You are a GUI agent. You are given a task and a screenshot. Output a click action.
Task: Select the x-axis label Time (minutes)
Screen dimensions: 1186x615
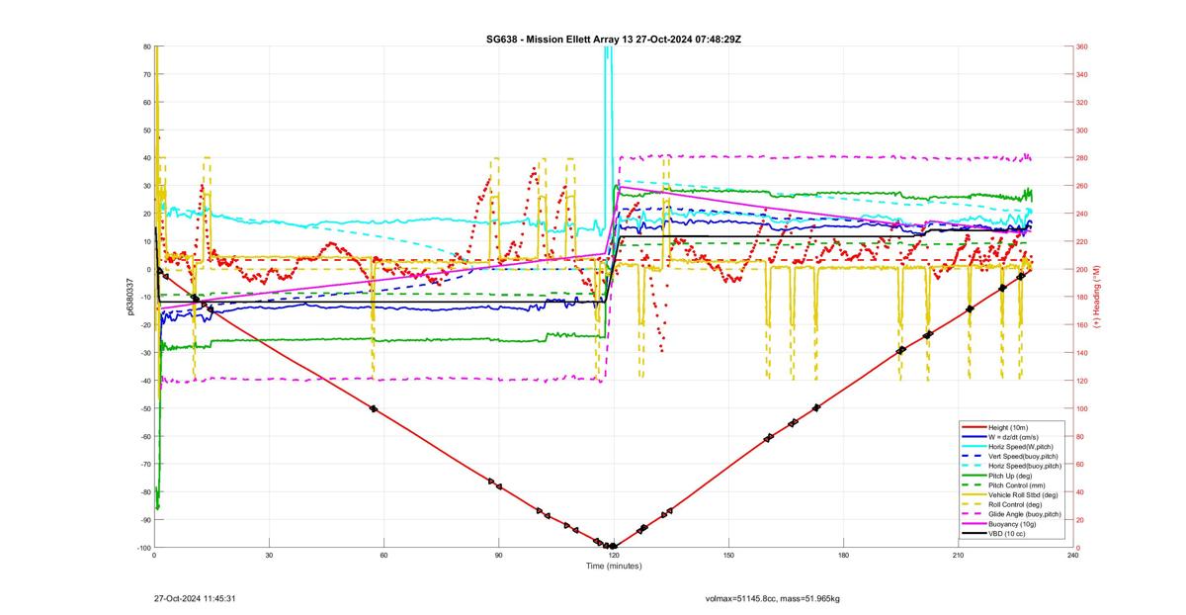[x=614, y=567]
